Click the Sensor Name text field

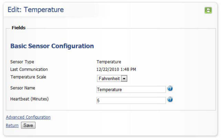point(131,89)
